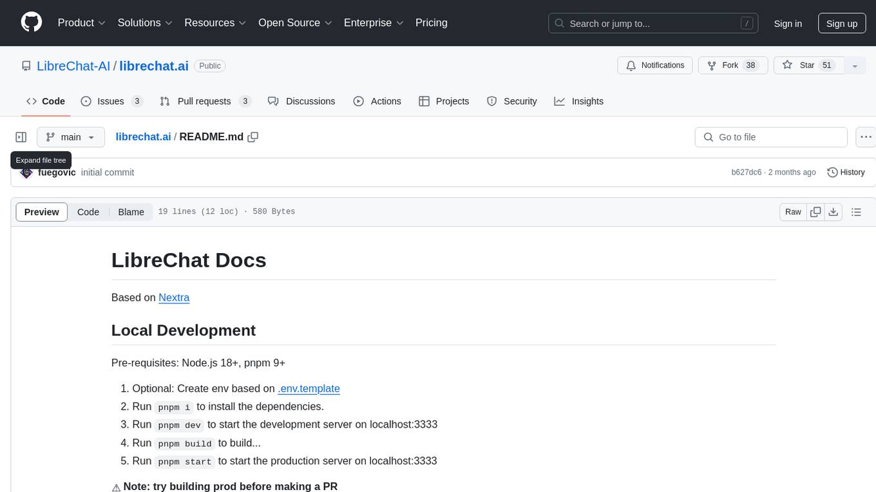876x492 pixels.
Task: Open the Pricing page
Action: (x=432, y=23)
